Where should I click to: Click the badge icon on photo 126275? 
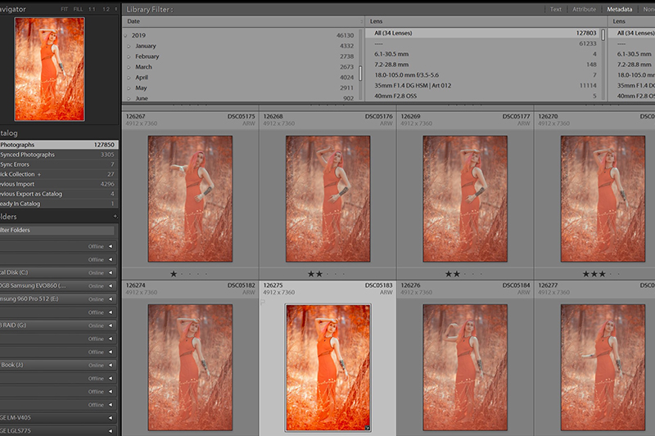tap(367, 428)
